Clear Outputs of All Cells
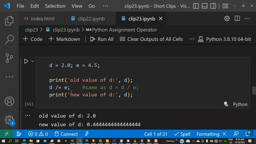Screen dimensions: 256x144 pos(151,39)
